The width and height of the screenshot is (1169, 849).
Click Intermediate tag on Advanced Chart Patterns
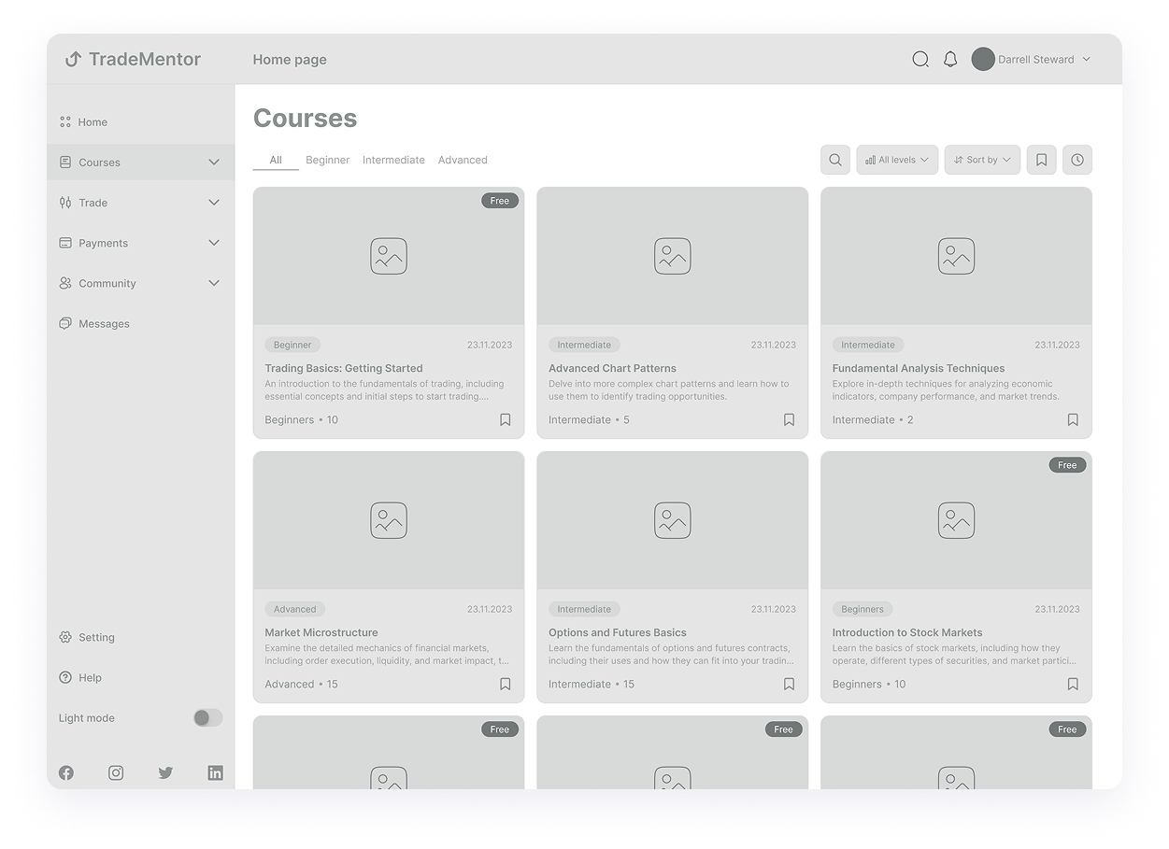584,345
